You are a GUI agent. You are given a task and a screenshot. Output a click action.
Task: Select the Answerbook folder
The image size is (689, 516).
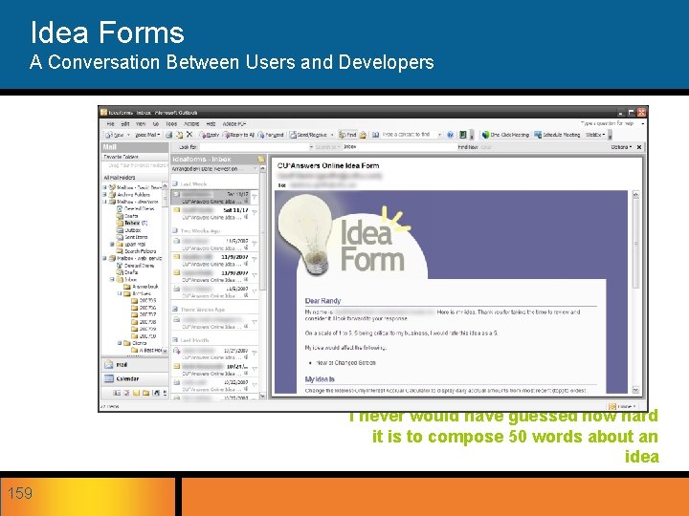[x=141, y=287]
